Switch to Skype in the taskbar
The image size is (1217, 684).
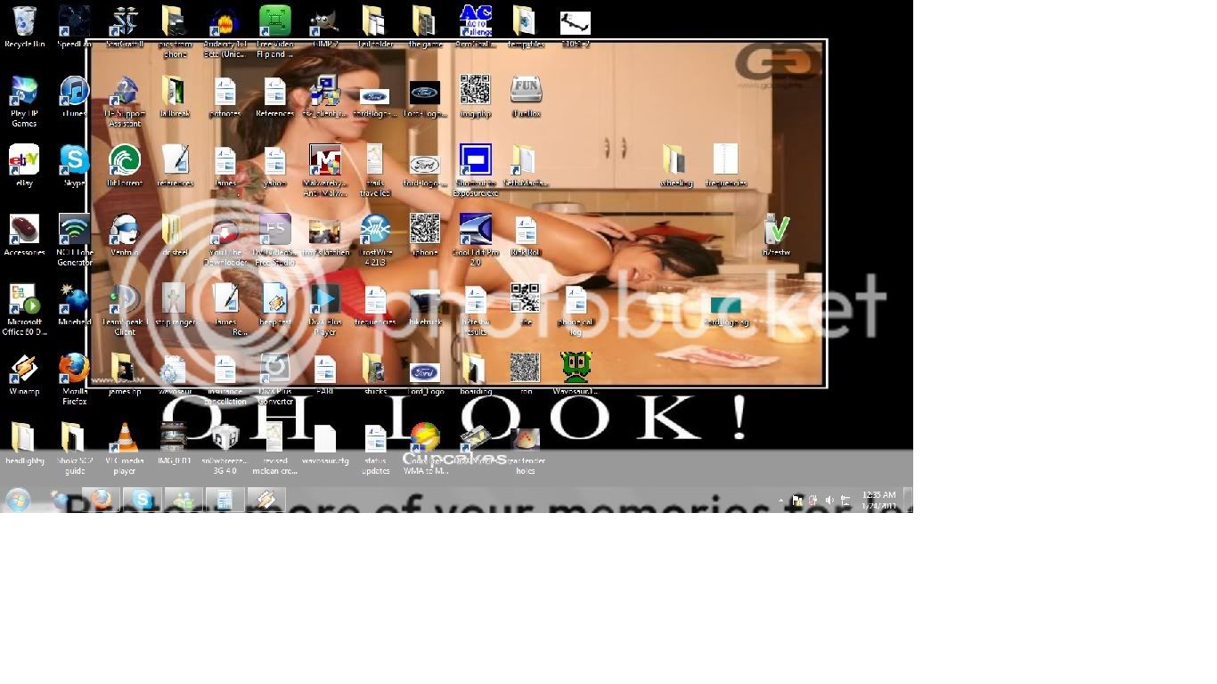pos(143,500)
